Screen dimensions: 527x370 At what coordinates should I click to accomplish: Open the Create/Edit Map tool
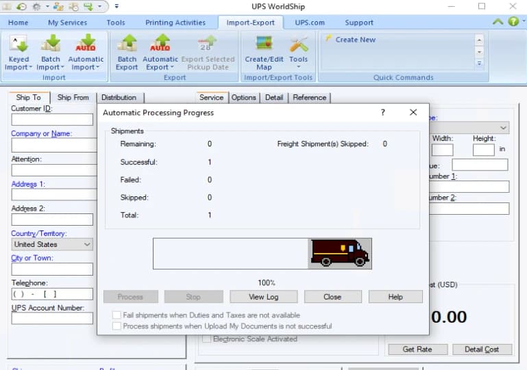tap(264, 53)
